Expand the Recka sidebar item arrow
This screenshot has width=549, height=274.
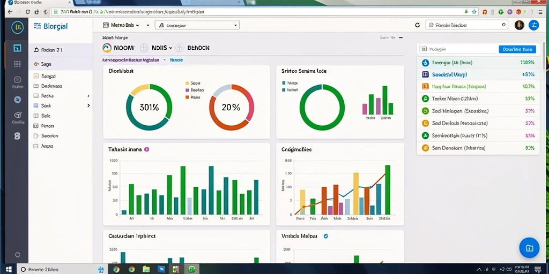coord(88,96)
